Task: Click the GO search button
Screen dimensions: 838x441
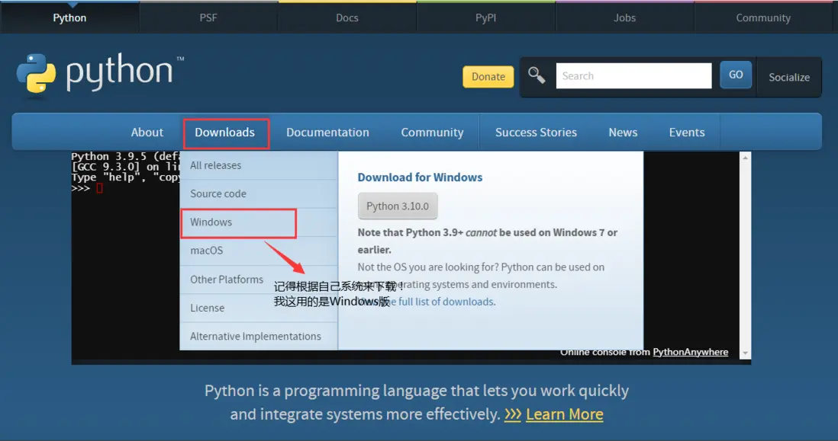Action: point(736,75)
